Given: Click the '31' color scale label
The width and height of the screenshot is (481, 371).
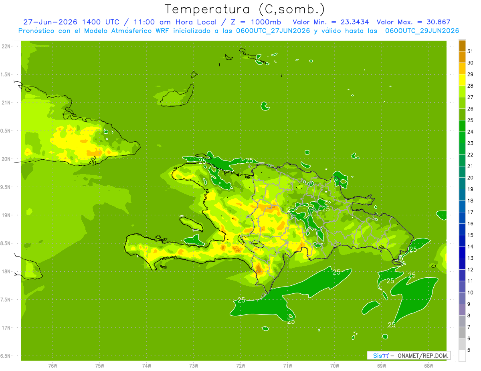Looking at the screenshot, I should coord(471,51).
